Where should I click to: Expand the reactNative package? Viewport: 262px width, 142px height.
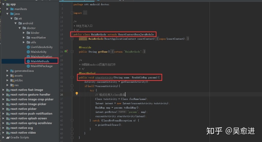(x=24, y=38)
